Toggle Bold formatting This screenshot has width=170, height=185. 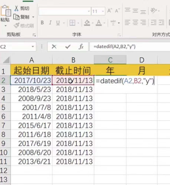coord(42,23)
